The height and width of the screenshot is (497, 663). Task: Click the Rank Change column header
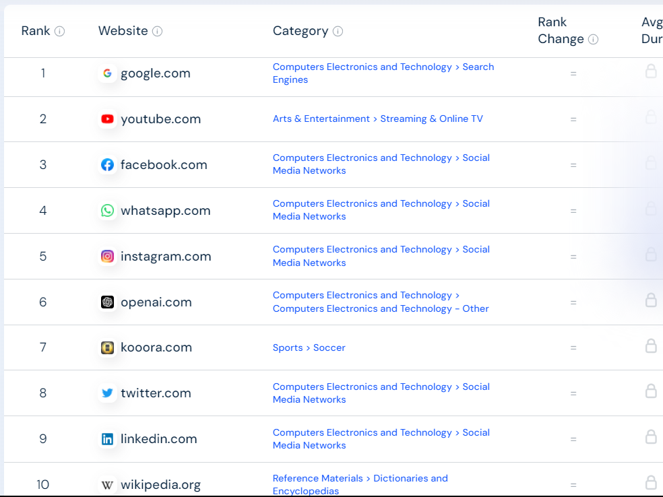561,30
